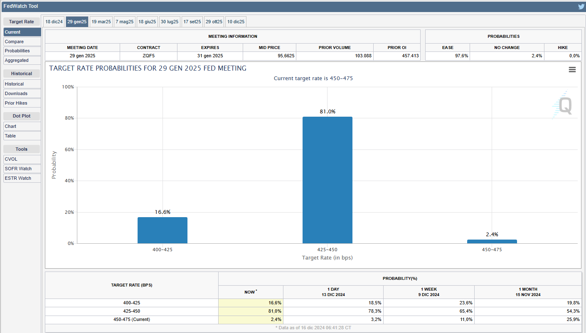Open the Dot Plot Chart
This screenshot has height=333, width=586.
click(x=22, y=126)
